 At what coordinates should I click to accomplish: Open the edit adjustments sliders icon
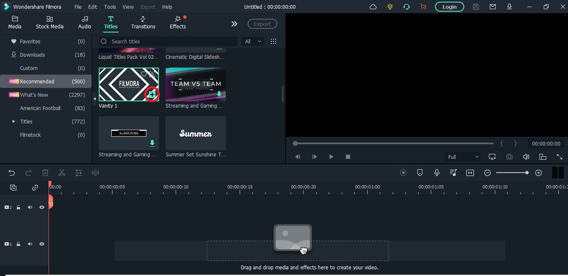pyautogui.click(x=79, y=173)
